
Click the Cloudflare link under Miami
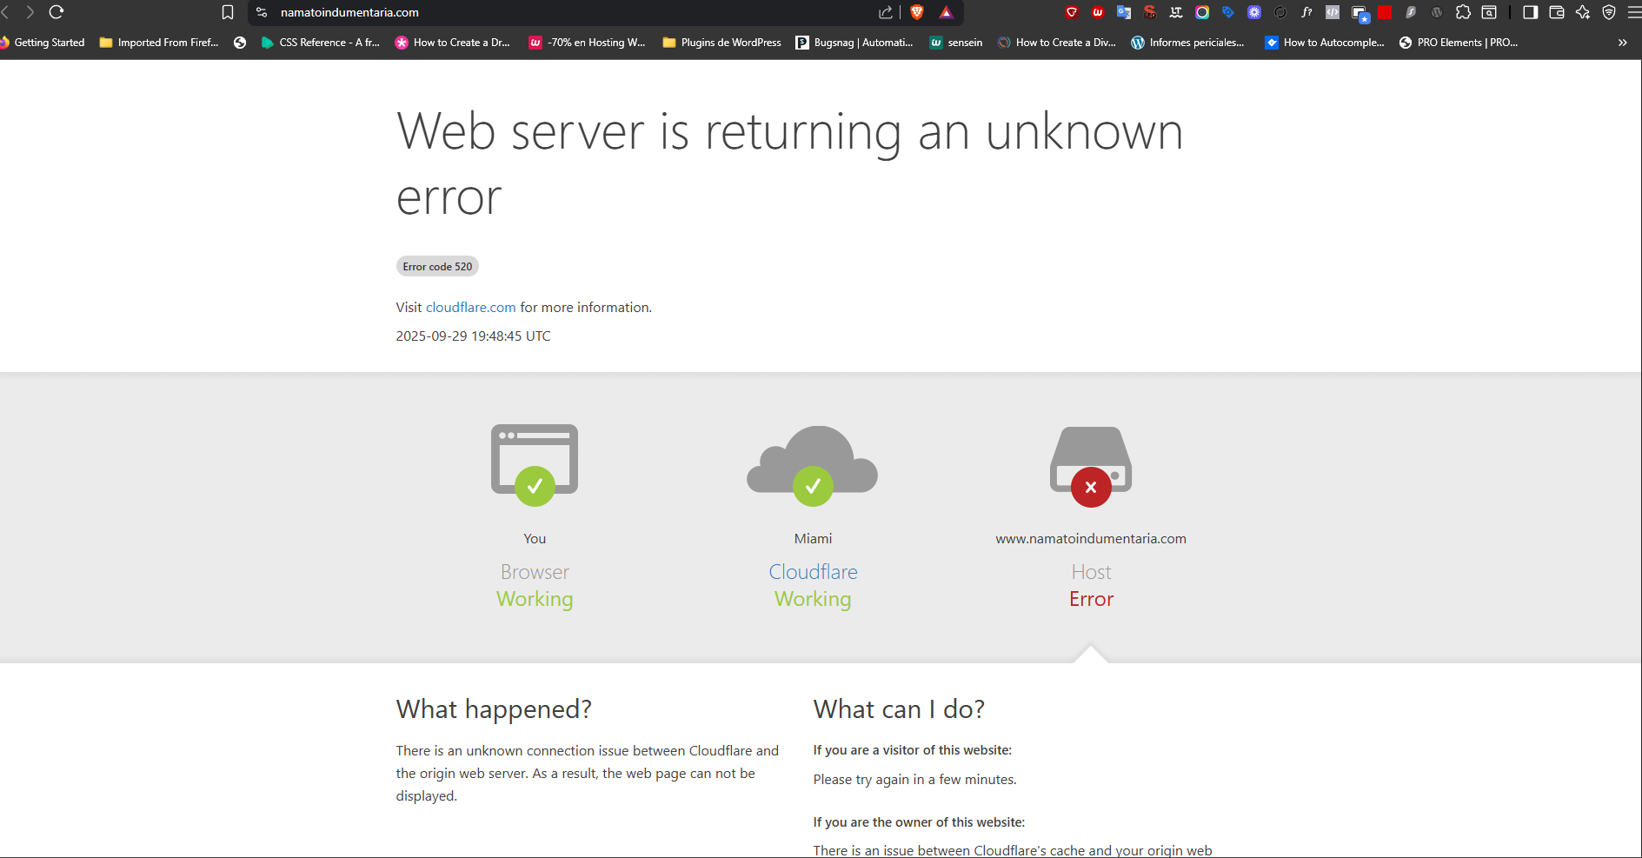coord(813,572)
